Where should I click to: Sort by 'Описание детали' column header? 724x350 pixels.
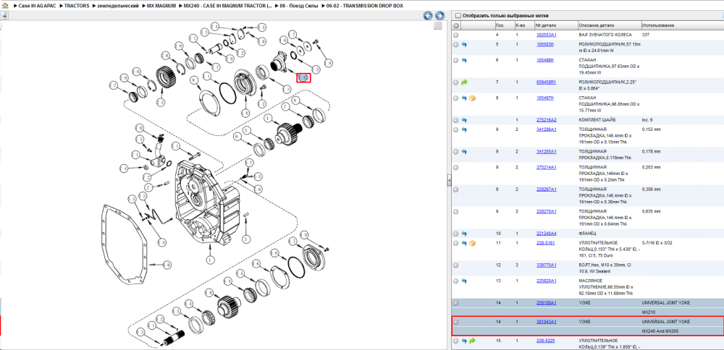tap(609, 25)
